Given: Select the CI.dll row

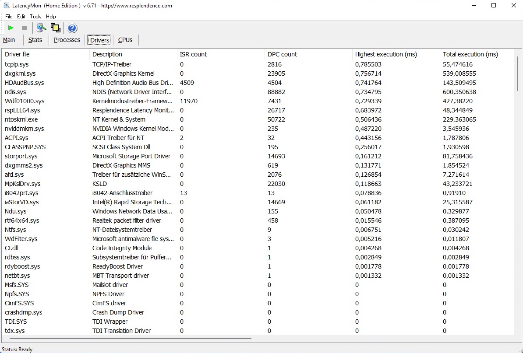Looking at the screenshot, I should pyautogui.click(x=258, y=248).
